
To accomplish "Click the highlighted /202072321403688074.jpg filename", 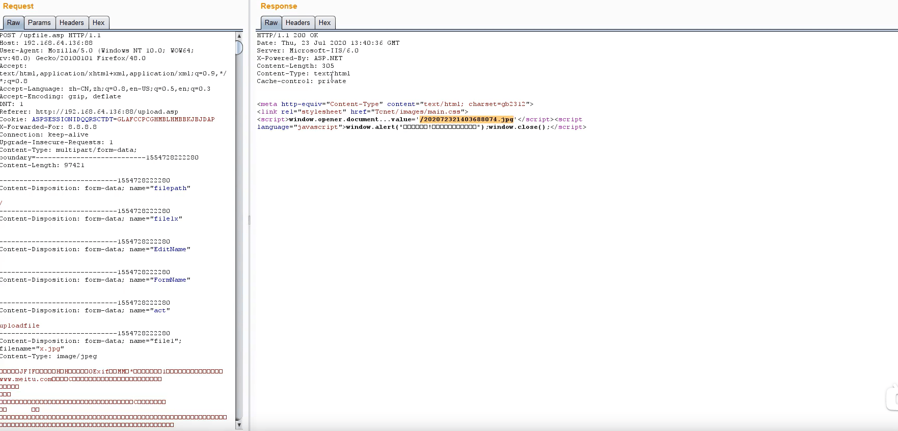I will 467,119.
